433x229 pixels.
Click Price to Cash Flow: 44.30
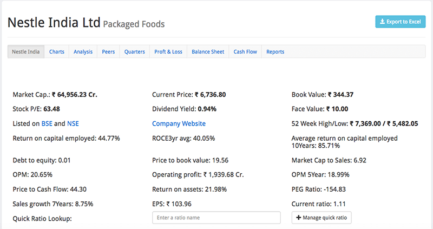(50, 189)
